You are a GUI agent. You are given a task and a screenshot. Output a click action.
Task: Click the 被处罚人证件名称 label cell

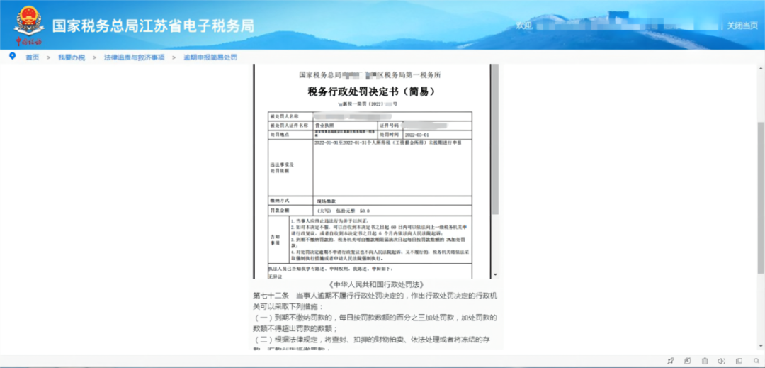[291, 126]
